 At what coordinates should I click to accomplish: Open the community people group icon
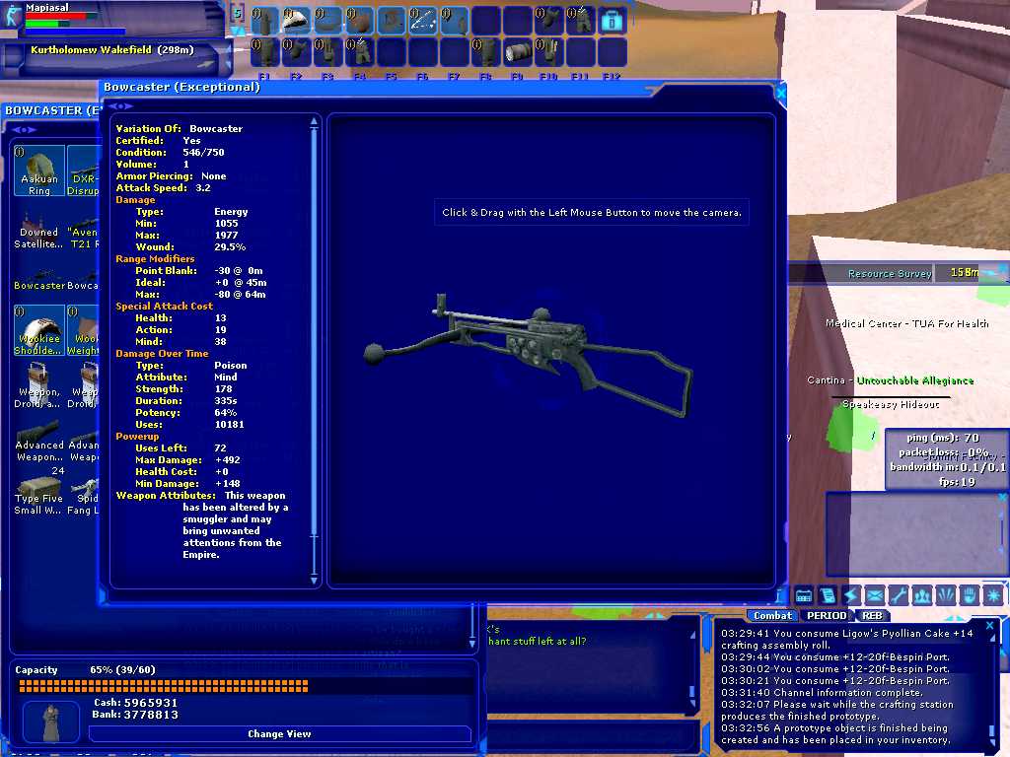(922, 595)
